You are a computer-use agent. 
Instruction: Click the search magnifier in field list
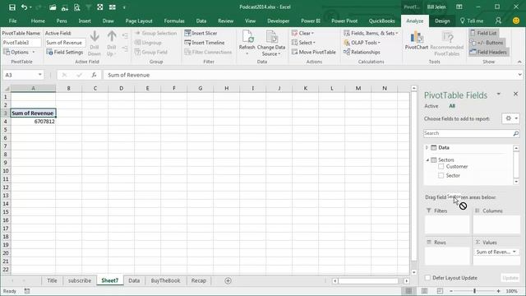pos(516,133)
